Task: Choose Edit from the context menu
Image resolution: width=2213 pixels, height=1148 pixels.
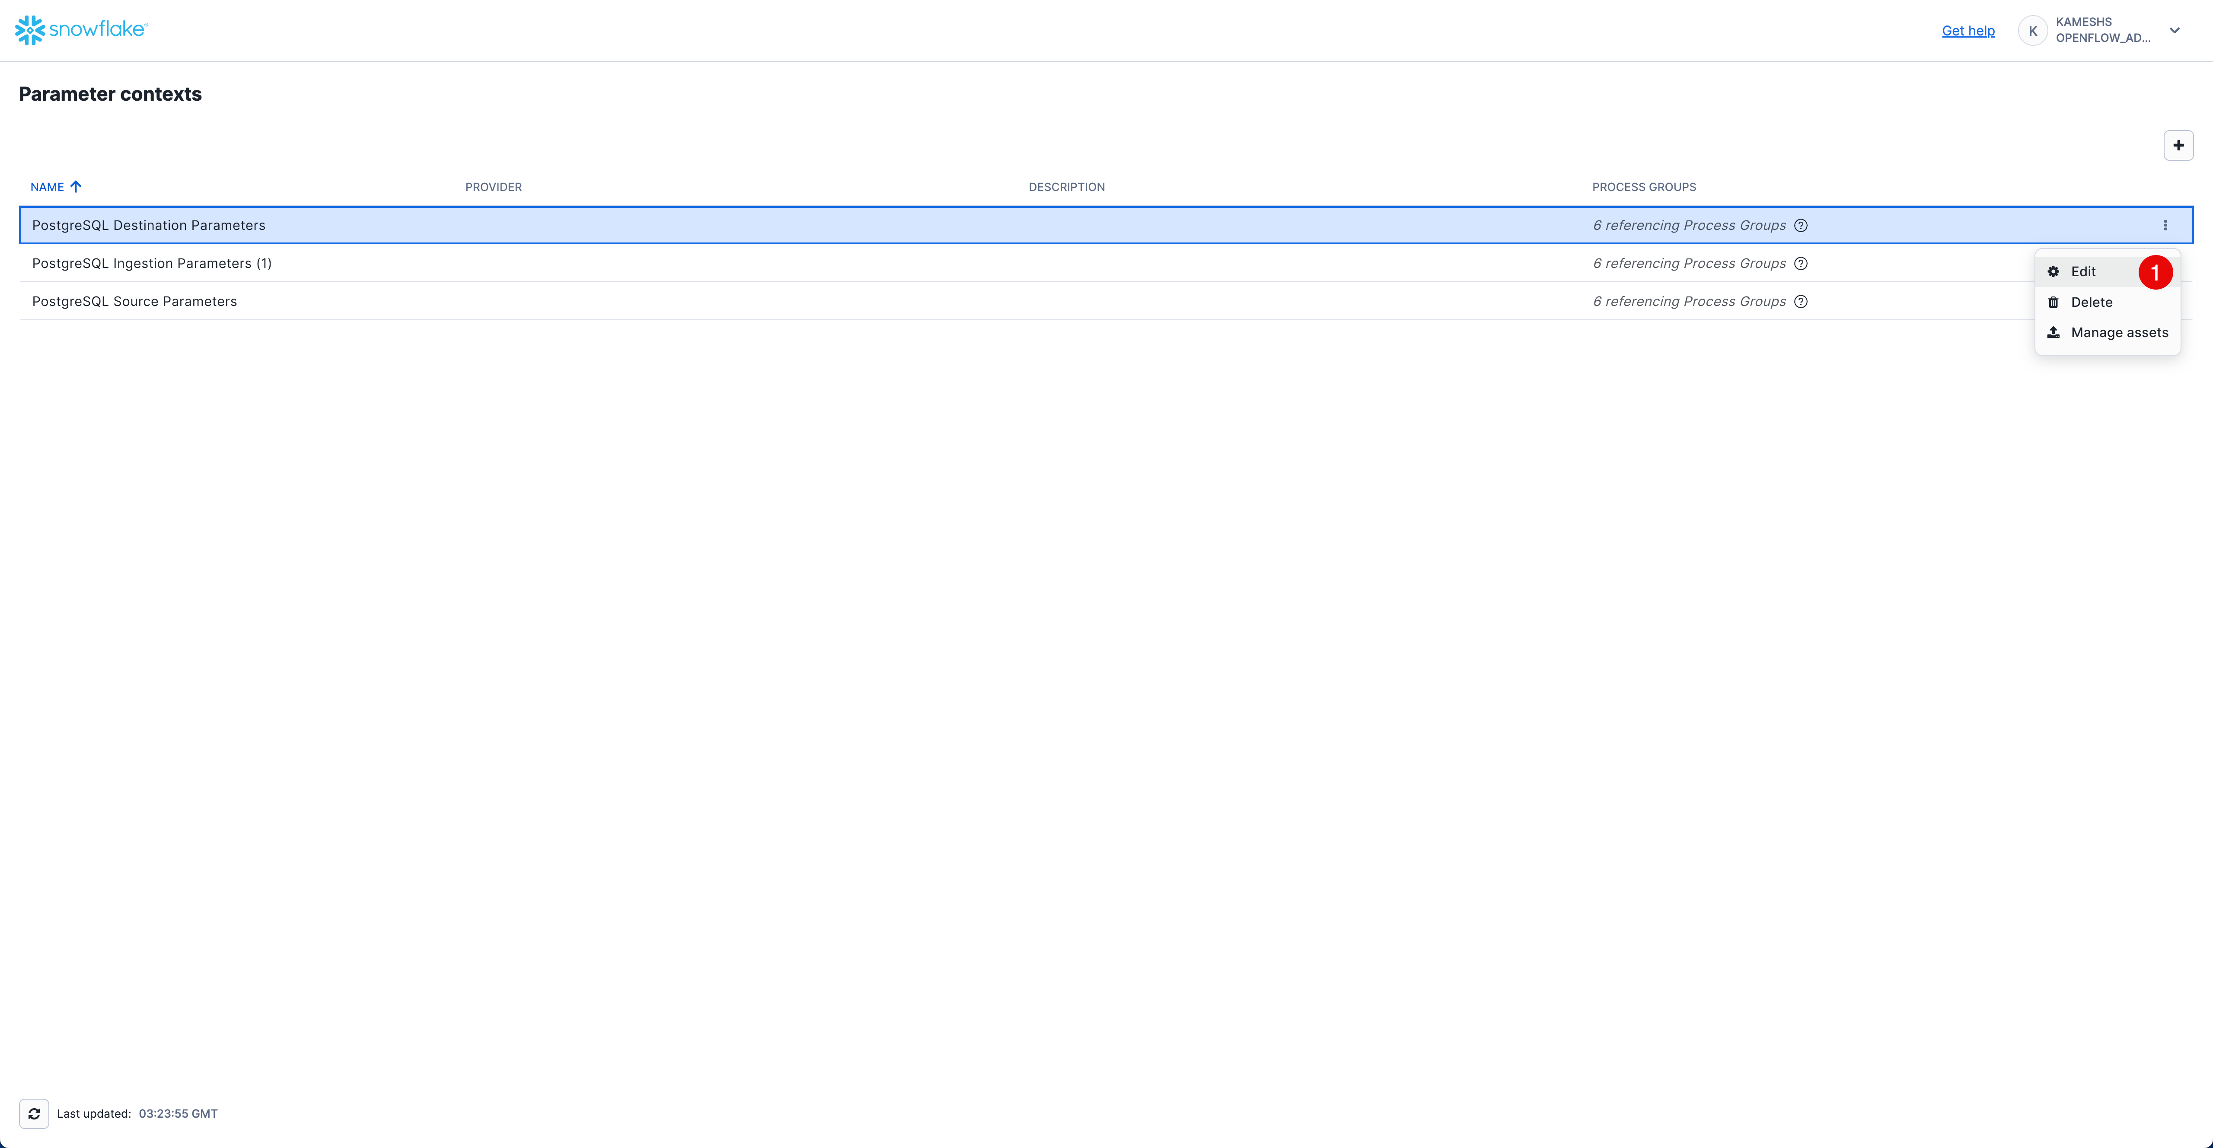Action: [2082, 271]
